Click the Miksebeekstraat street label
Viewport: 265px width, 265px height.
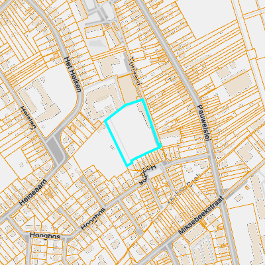(201, 215)
